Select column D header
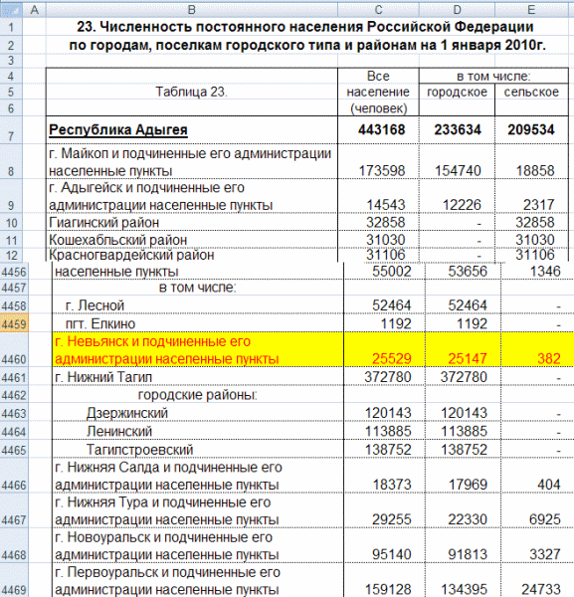 coord(457,10)
